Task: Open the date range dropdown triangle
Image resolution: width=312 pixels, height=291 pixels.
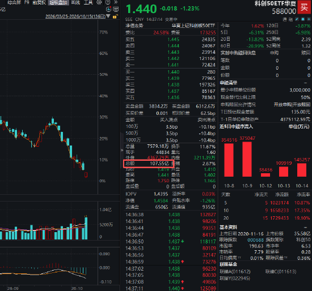Action: click(108, 16)
